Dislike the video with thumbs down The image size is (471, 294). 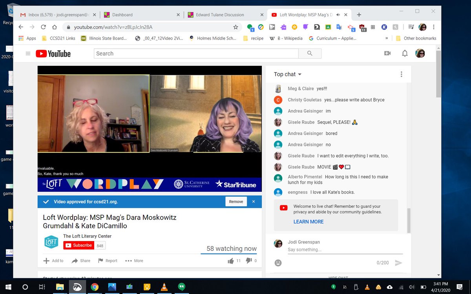click(x=248, y=261)
